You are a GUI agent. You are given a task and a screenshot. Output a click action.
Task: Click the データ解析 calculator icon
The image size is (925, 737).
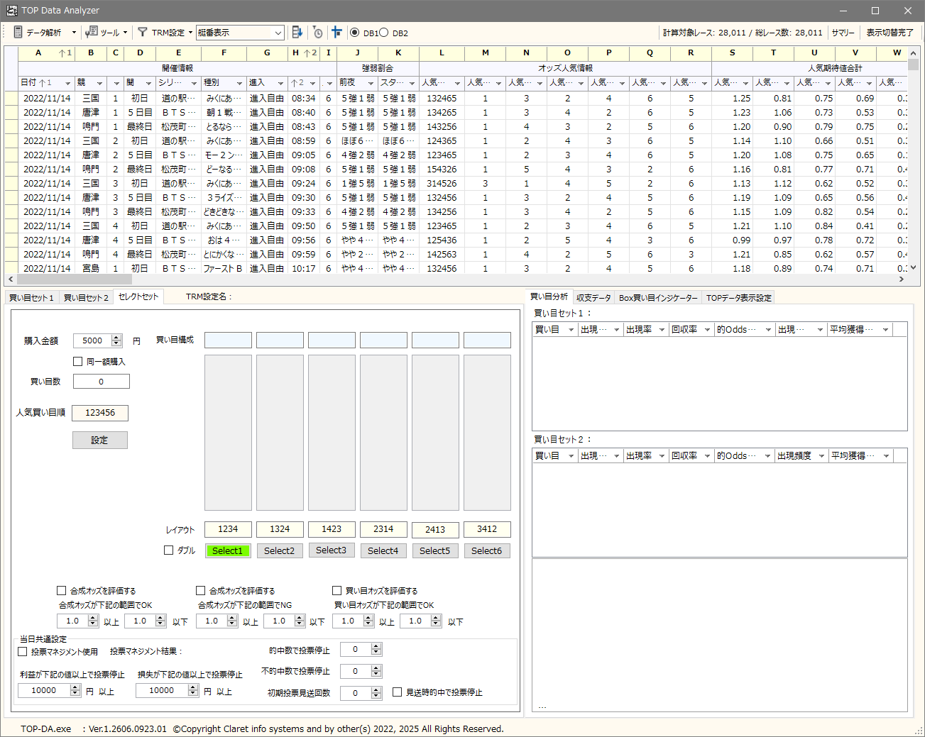click(18, 33)
